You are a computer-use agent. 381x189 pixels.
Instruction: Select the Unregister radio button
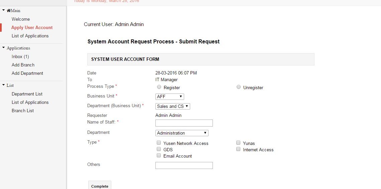pyautogui.click(x=239, y=87)
